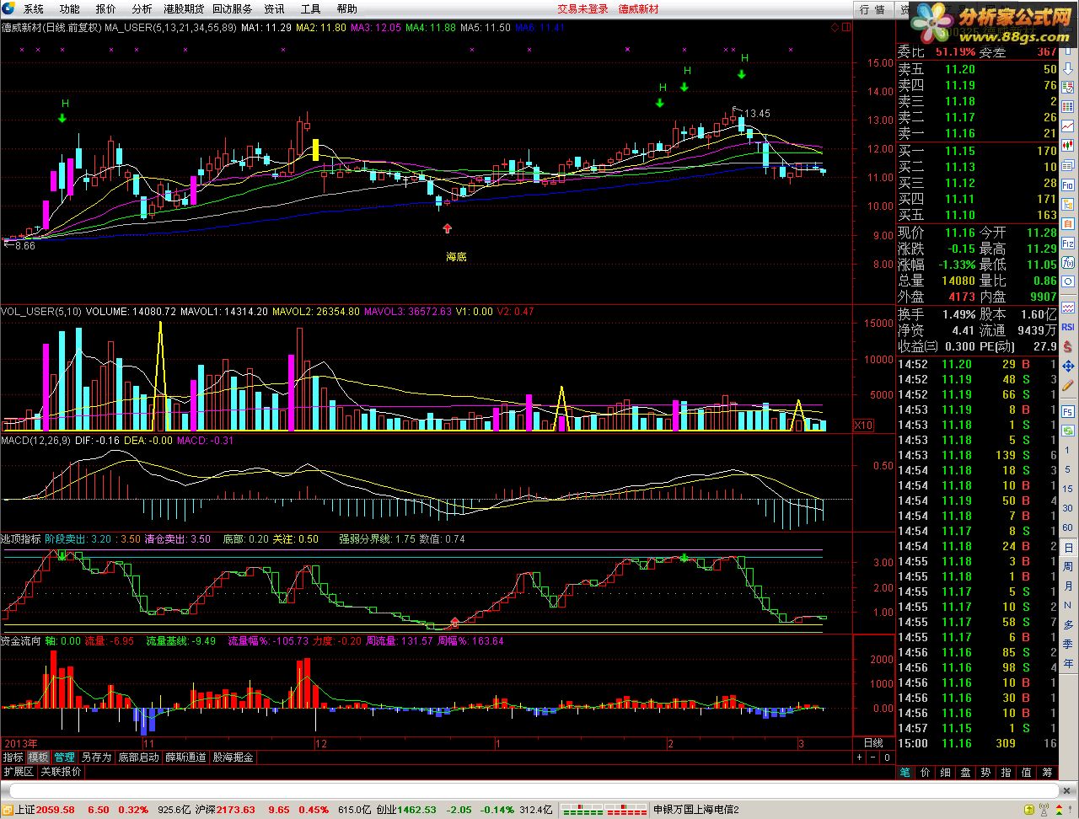
Task: Click the antenna connection status icon
Action: 1044,810
